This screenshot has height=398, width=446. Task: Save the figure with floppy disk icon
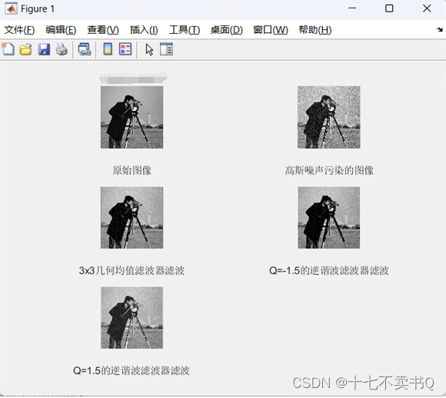(x=44, y=49)
